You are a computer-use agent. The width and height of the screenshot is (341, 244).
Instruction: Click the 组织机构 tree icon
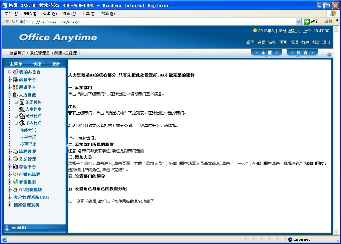pyautogui.click(x=22, y=102)
